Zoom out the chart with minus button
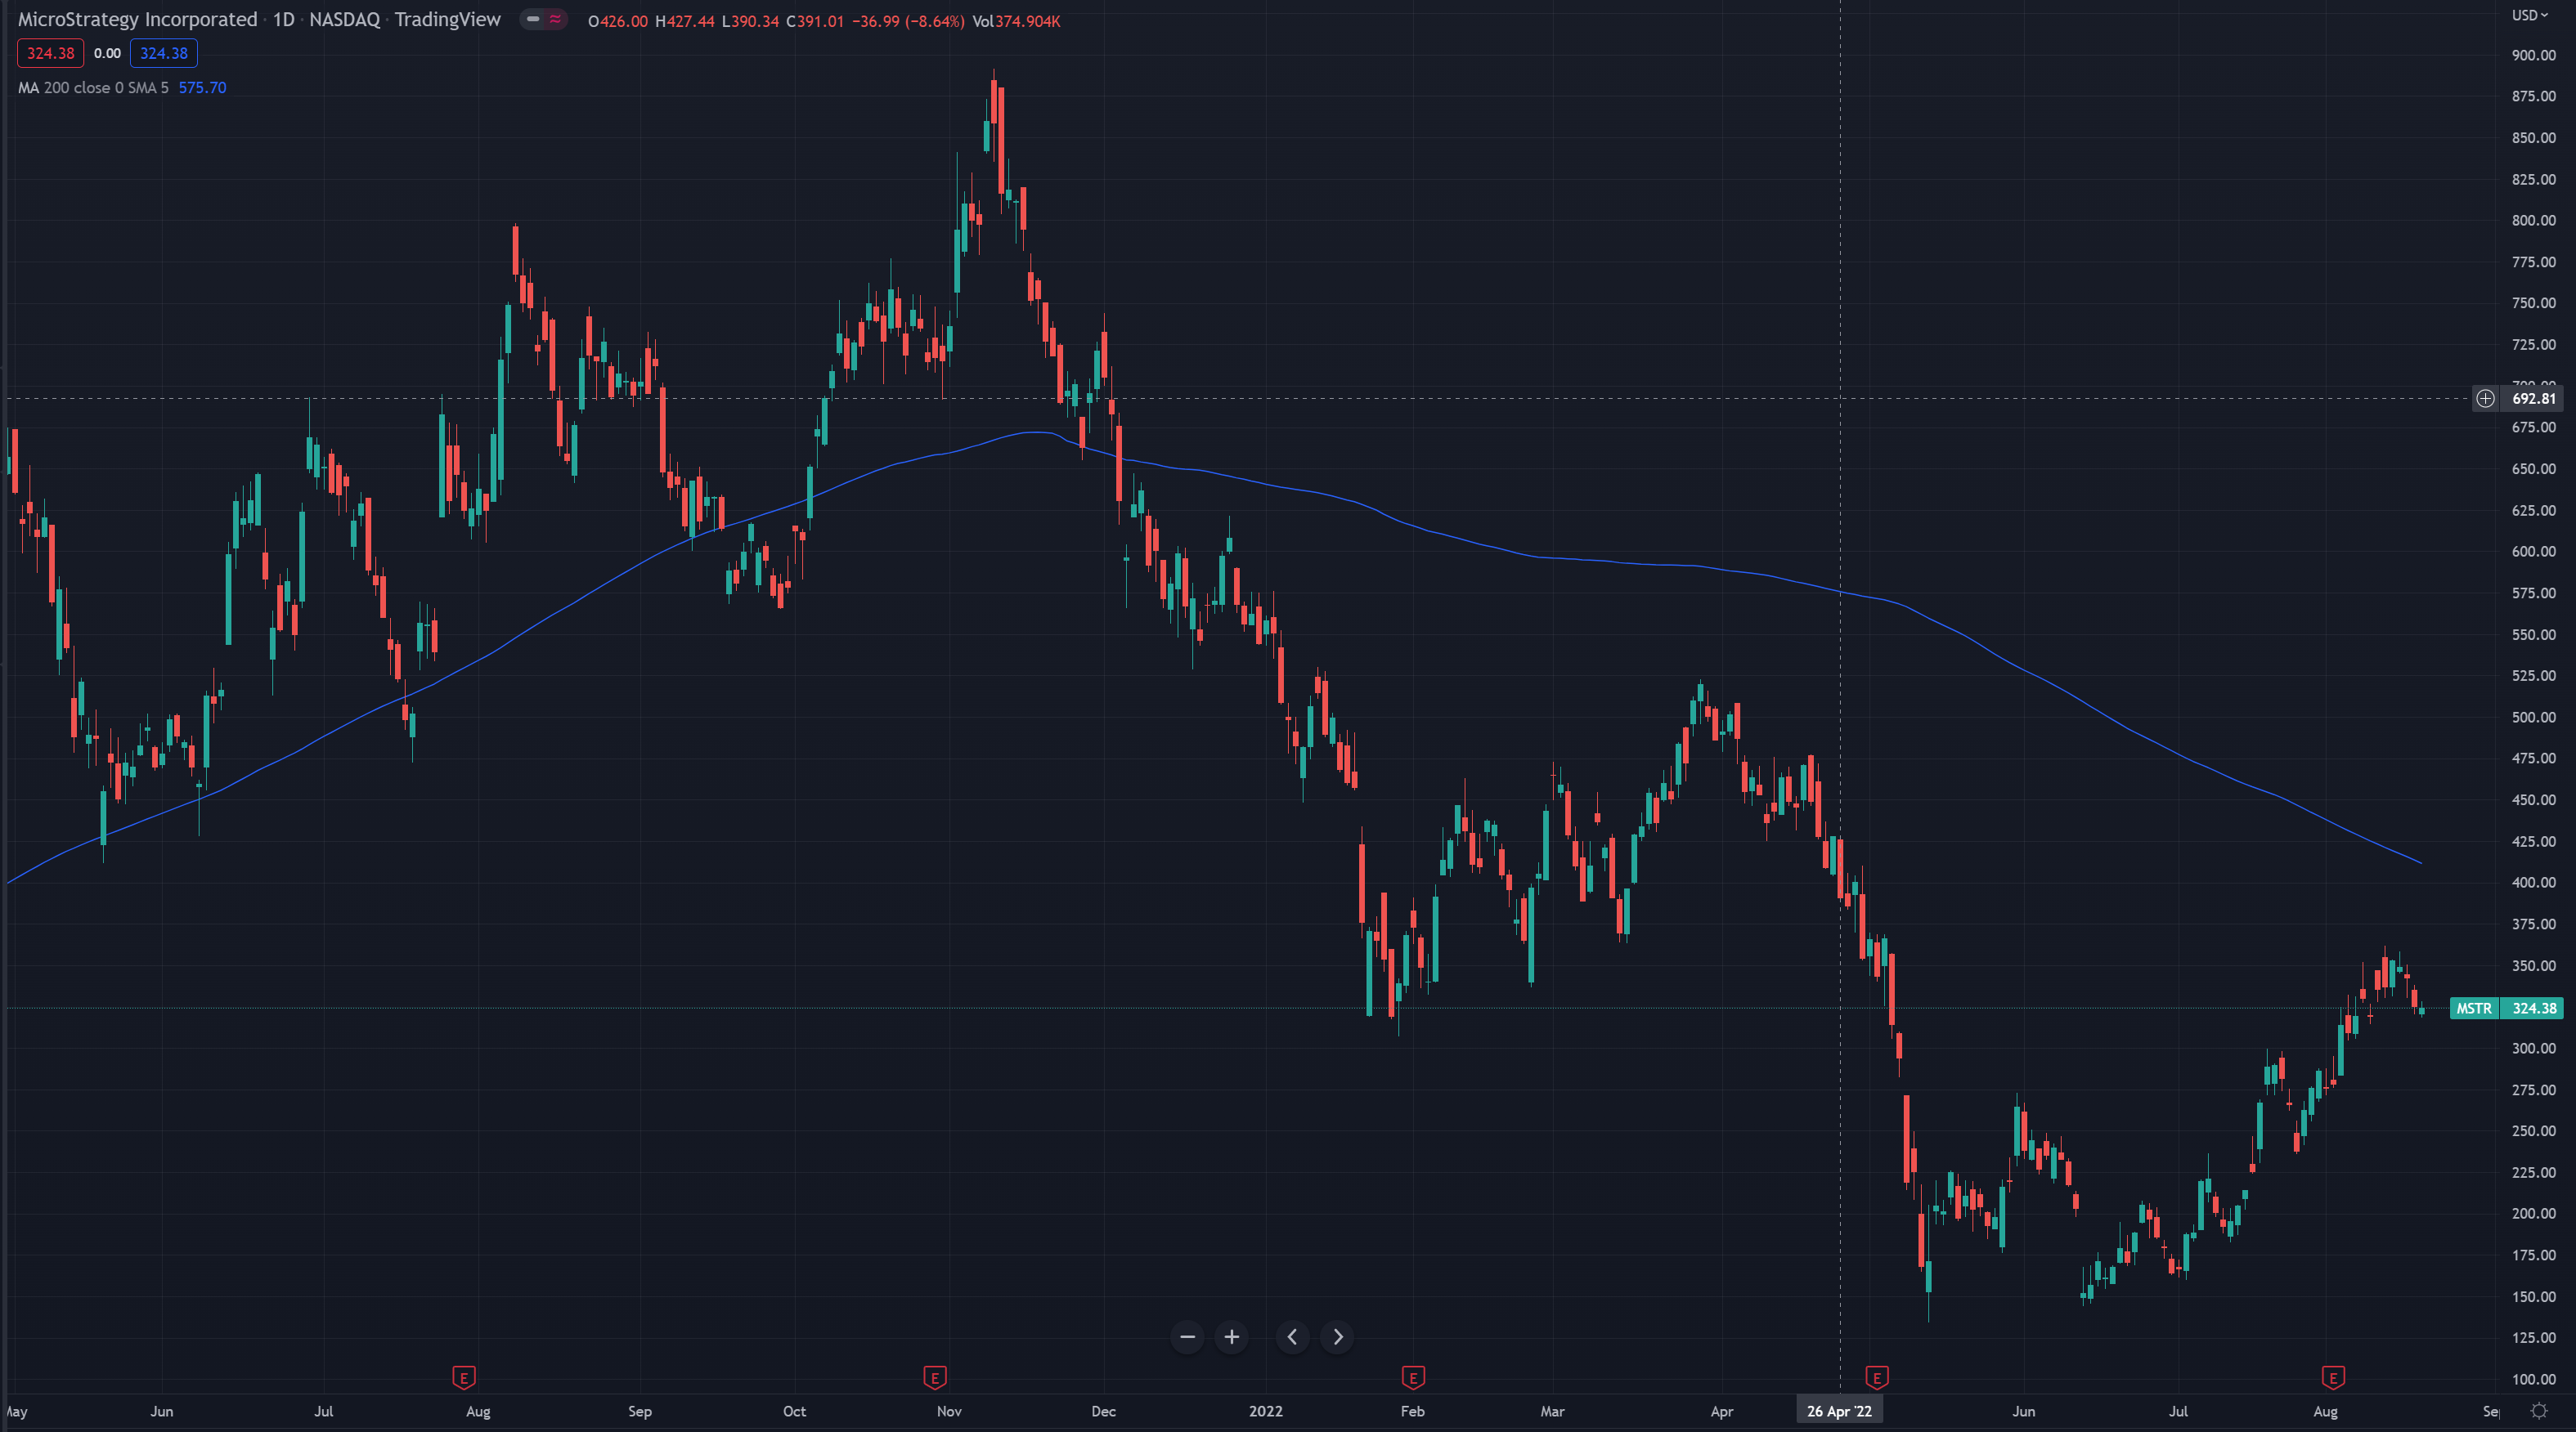Viewport: 2576px width, 1432px height. 1187,1337
